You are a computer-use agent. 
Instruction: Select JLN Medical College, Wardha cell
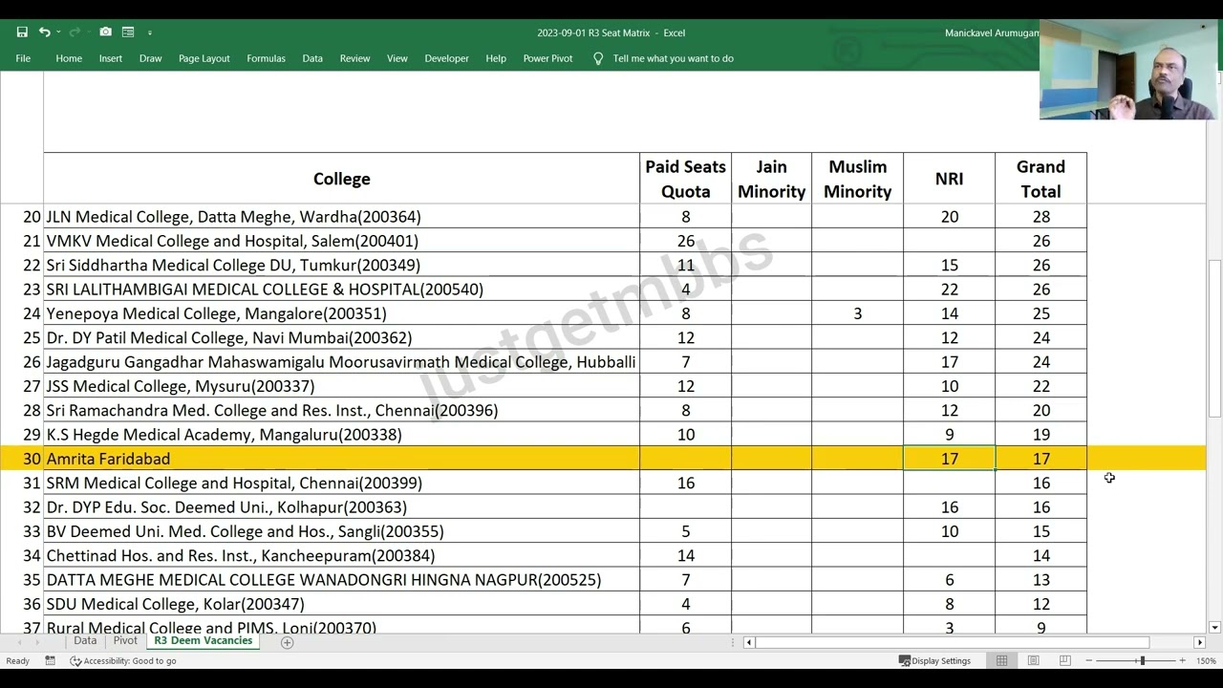point(341,217)
